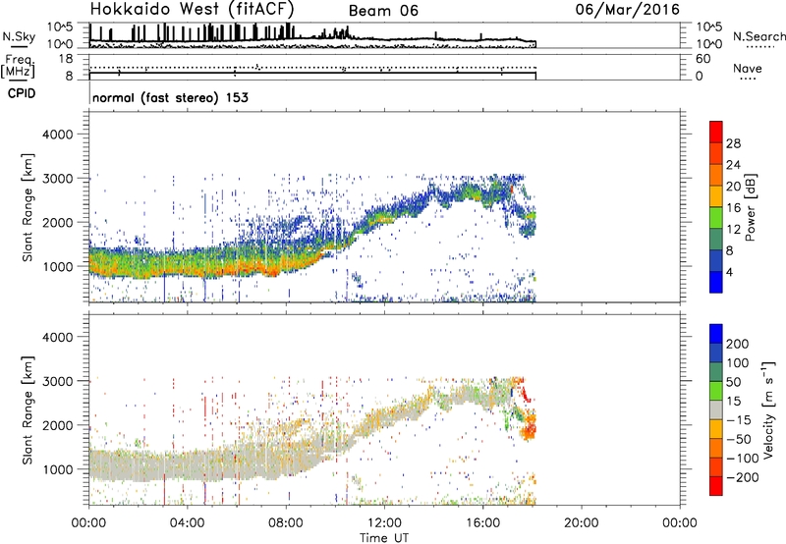Click the 'Time UT' axis label
Screen dimensions: 786x544
pyautogui.click(x=384, y=538)
